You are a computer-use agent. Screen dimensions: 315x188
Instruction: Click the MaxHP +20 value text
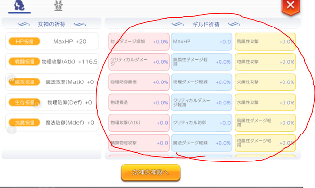click(x=70, y=42)
